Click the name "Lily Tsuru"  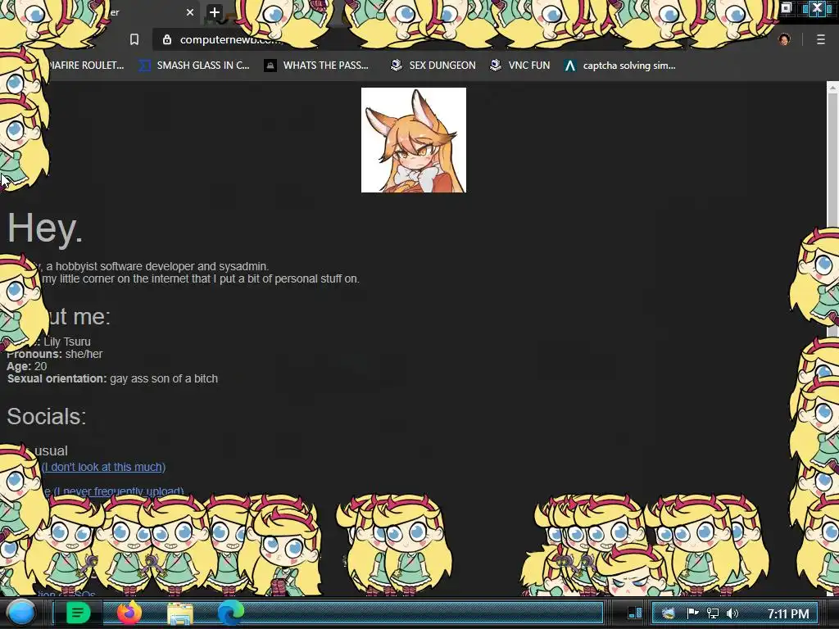(x=67, y=342)
